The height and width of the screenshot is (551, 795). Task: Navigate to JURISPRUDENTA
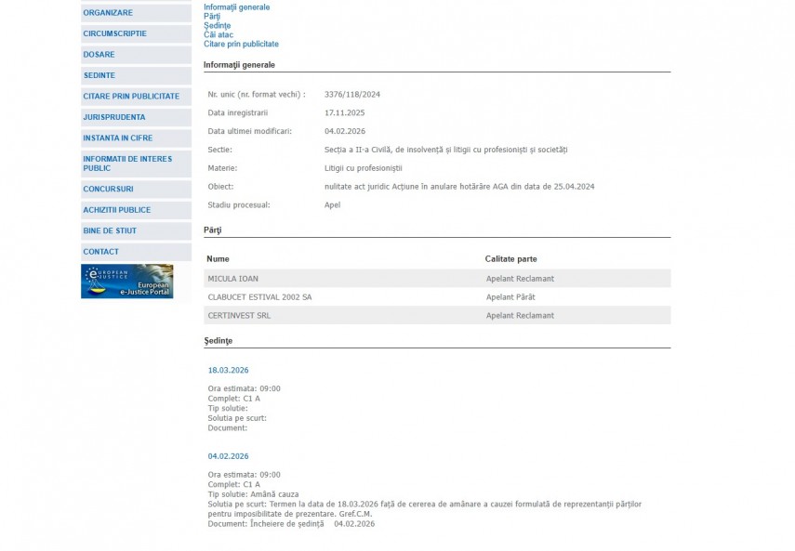[x=114, y=117]
